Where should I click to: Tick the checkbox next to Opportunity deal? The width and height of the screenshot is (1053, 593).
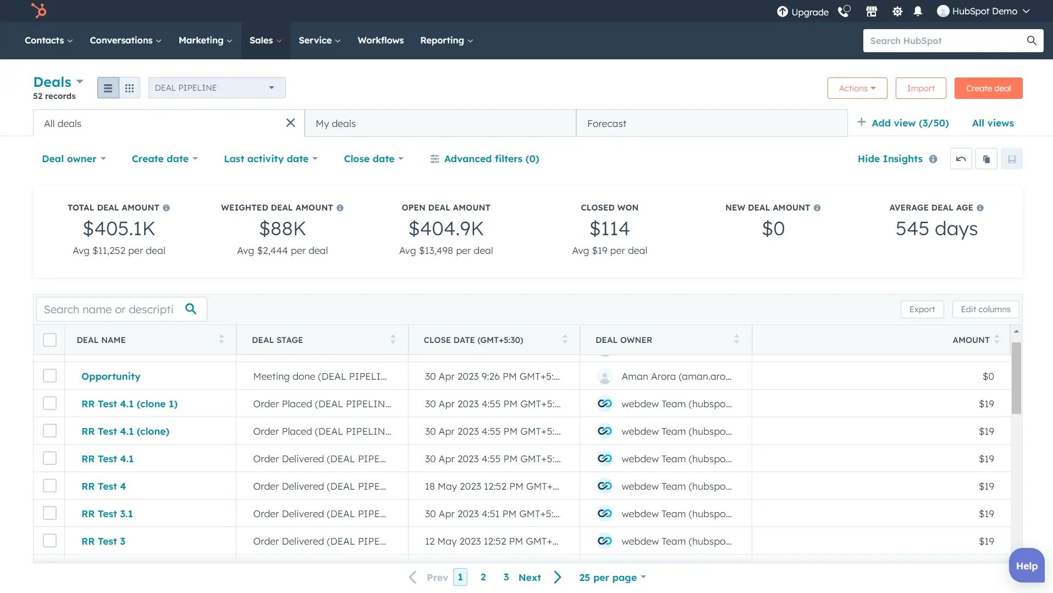pos(49,375)
